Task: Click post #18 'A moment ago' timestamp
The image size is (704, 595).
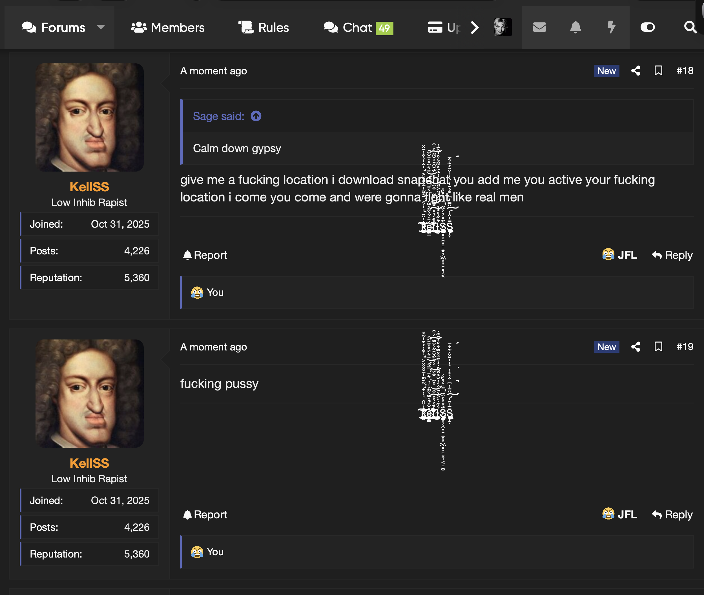Action: [213, 71]
